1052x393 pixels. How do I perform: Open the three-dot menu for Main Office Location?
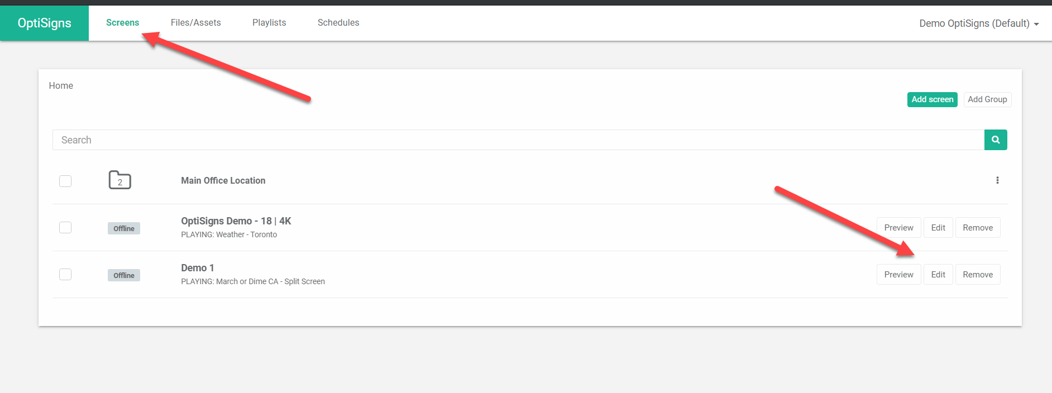click(x=997, y=180)
